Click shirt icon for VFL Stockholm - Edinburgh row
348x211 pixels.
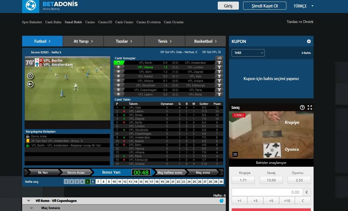(x=219, y=85)
